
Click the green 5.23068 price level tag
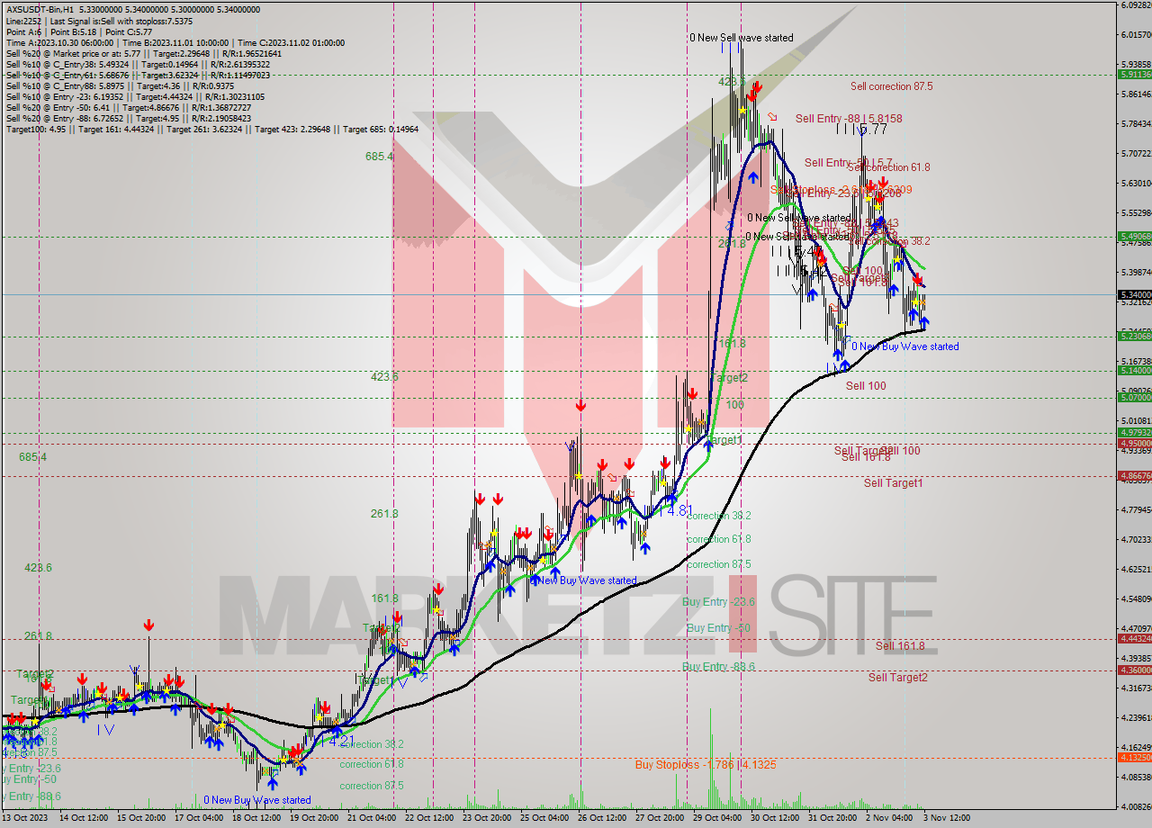1134,336
